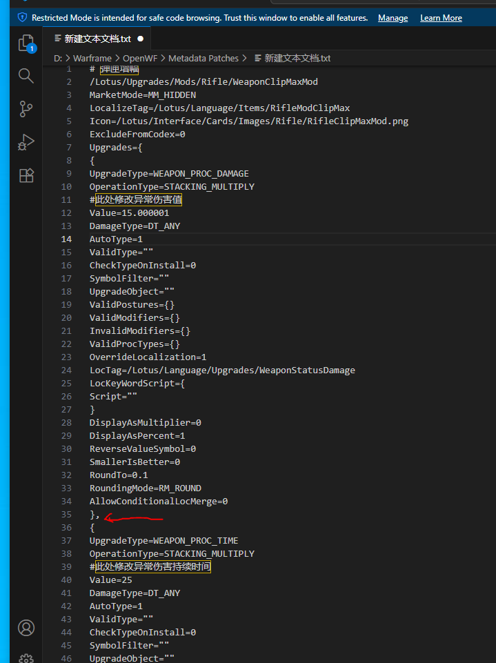Click the comment 此处修改异常伤害持续时间
Image resolution: width=496 pixels, height=663 pixels.
(x=152, y=566)
